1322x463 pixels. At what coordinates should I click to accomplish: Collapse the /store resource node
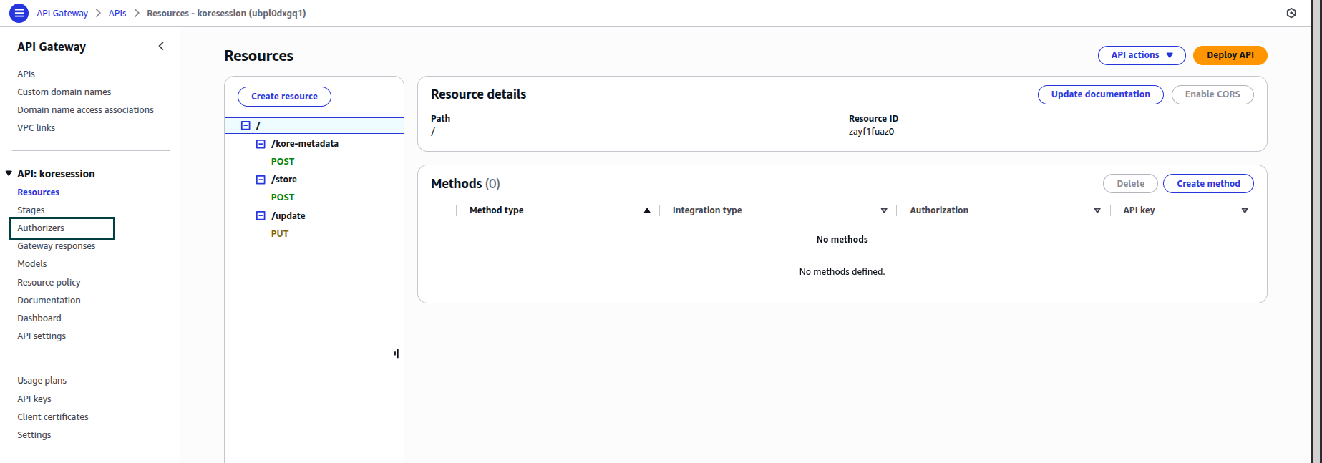click(x=261, y=180)
